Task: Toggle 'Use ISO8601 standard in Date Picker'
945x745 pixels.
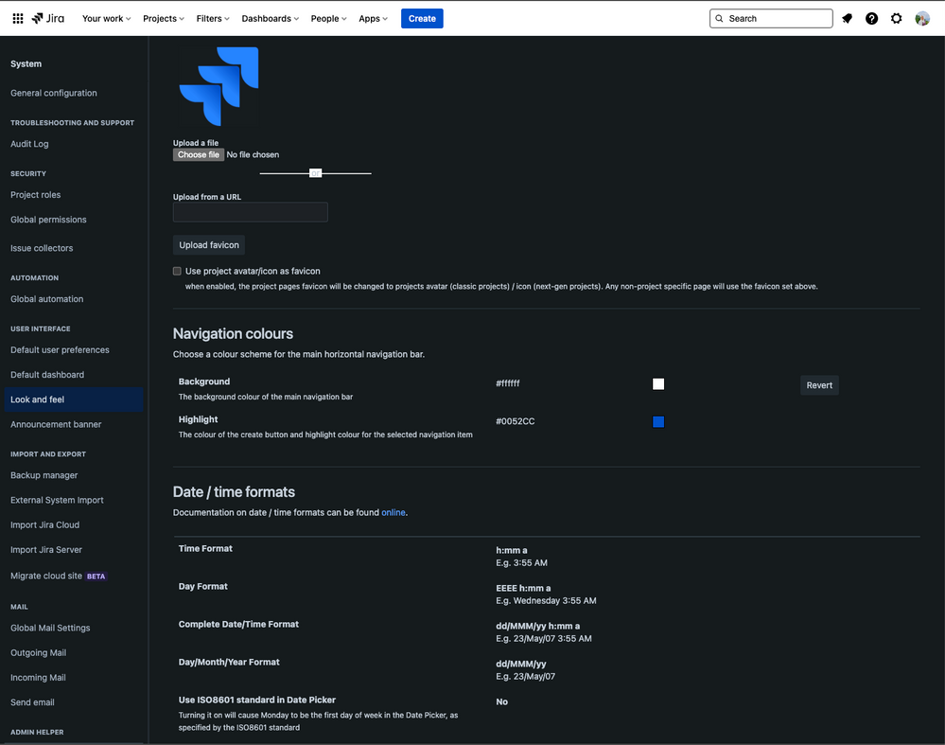Action: point(501,701)
